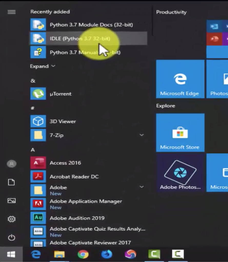The height and width of the screenshot is (262, 228).
Task: Open Firefox-like blue browser taskbar icon
Action: (x=107, y=254)
